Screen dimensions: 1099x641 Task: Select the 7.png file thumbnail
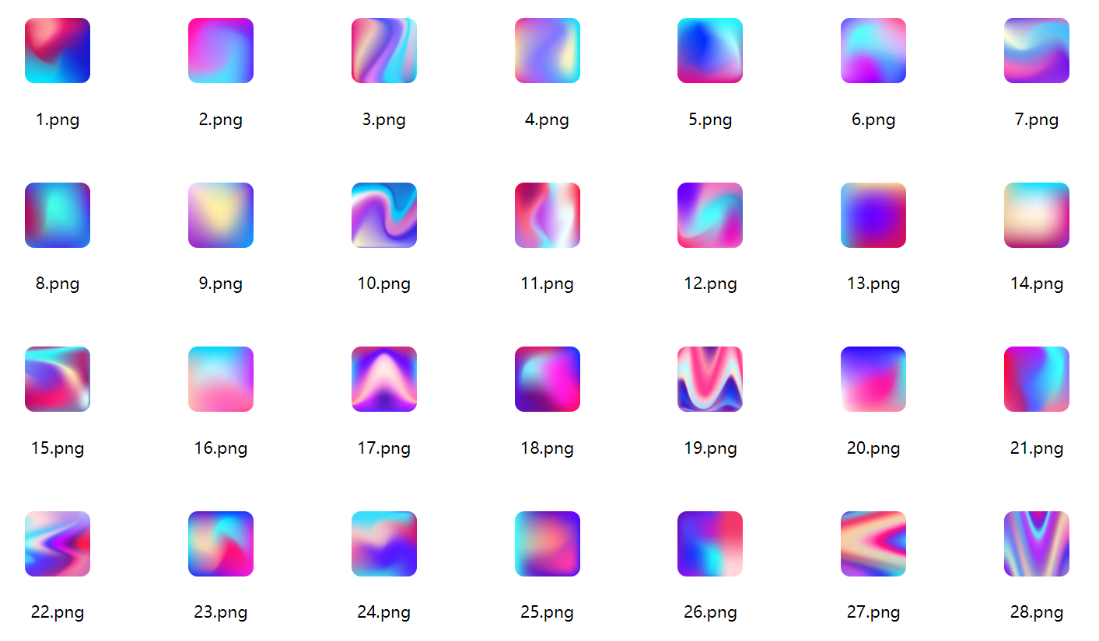tap(1037, 51)
